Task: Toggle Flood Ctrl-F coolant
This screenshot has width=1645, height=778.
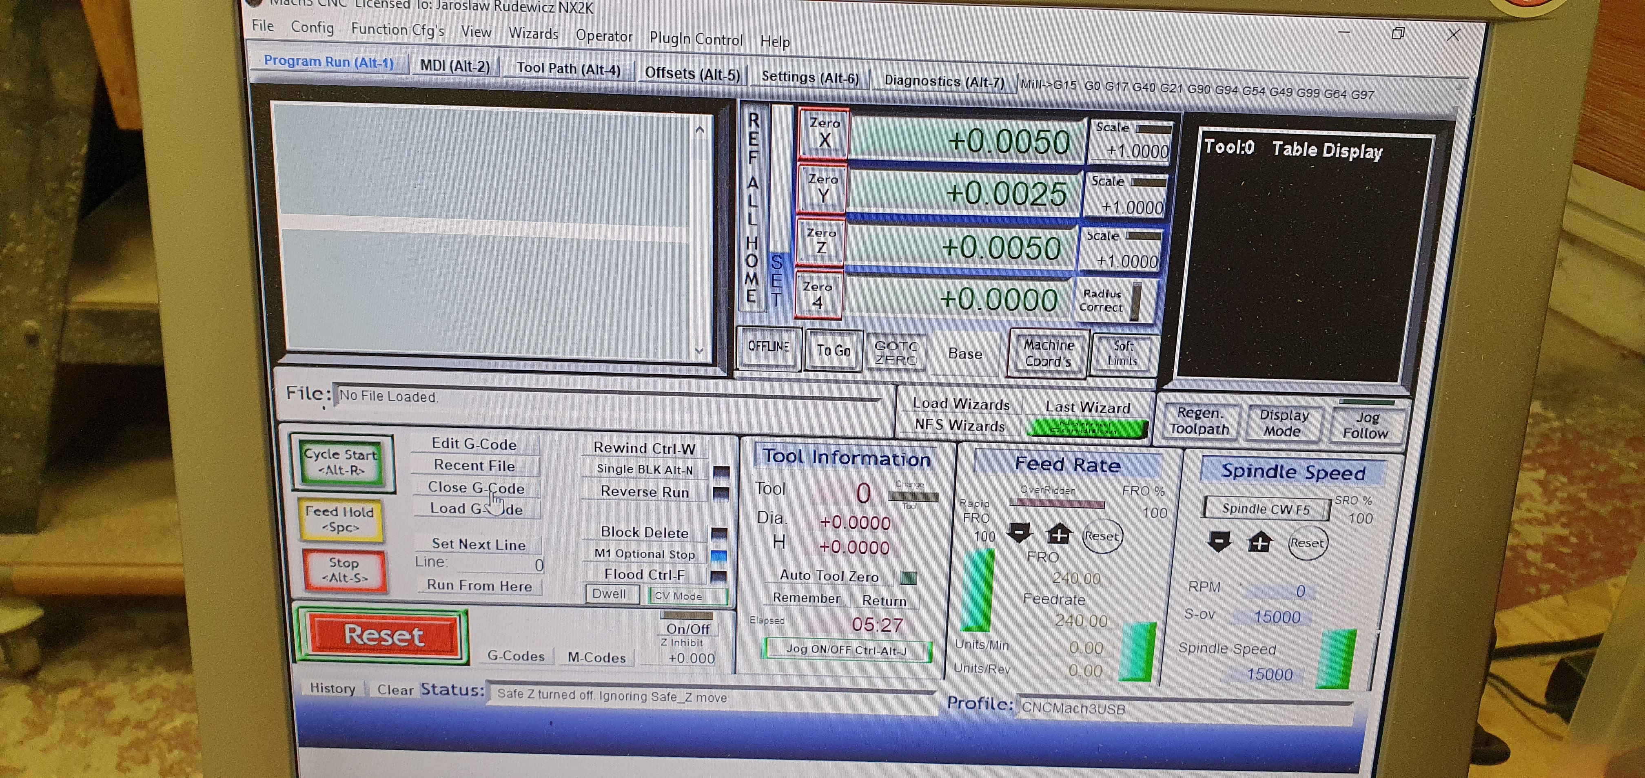Action: 645,575
